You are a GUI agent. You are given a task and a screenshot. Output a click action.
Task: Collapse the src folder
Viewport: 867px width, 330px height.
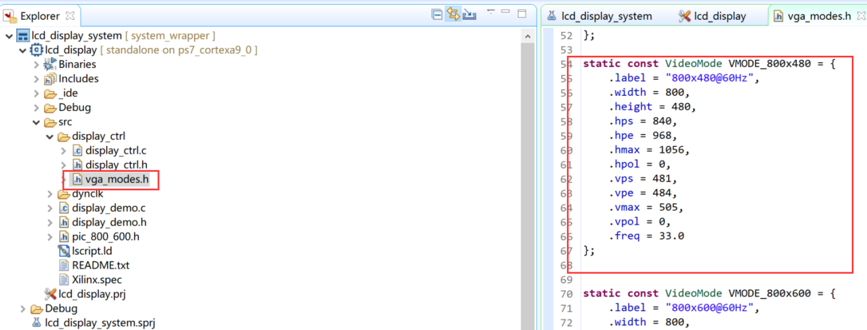click(x=36, y=122)
